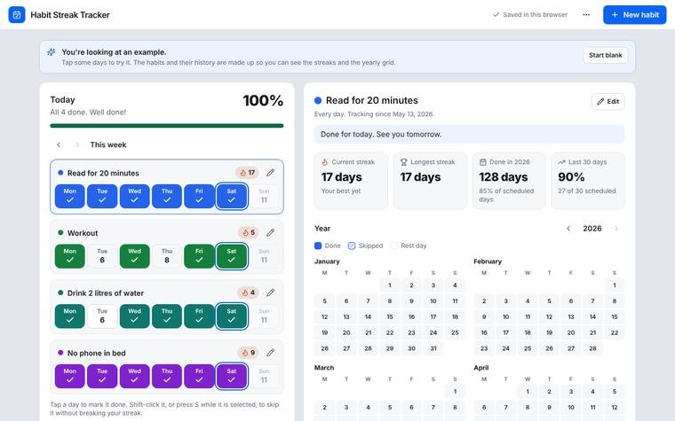Toggle Monday for Read for 20 minutes

tap(70, 197)
